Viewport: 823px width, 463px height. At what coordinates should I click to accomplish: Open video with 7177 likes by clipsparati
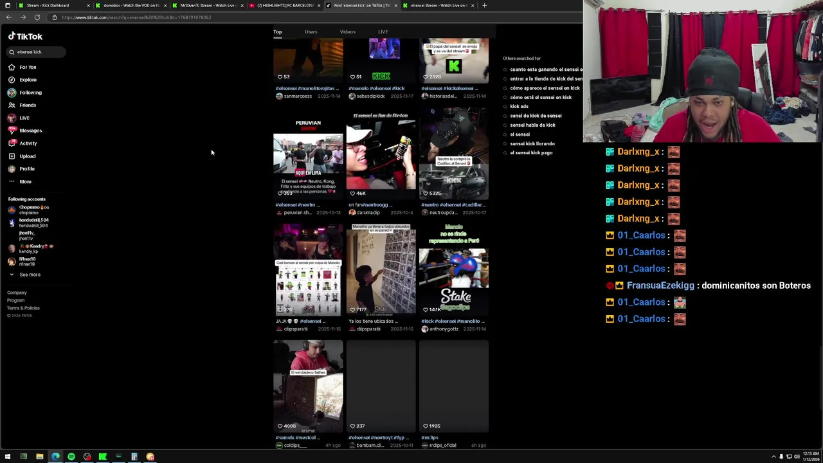(x=381, y=270)
